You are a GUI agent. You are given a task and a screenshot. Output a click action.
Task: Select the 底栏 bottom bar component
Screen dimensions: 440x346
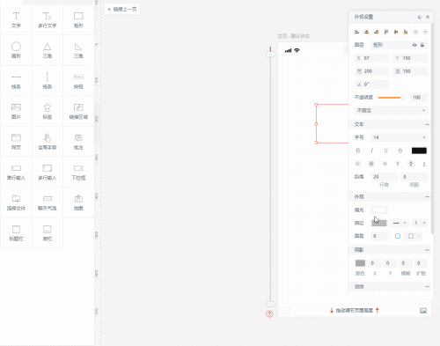point(48,233)
